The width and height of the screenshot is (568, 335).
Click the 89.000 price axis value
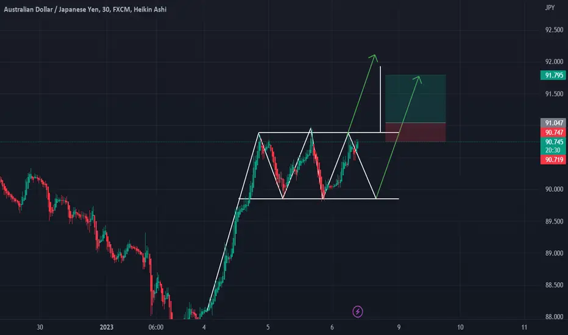point(554,253)
